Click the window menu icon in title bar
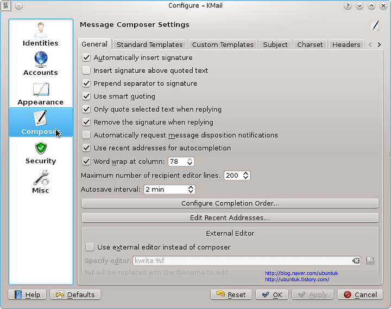 5,5
